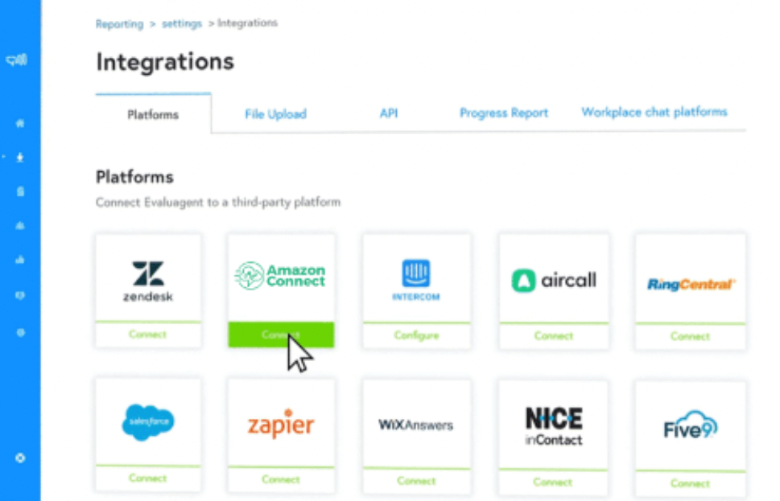Viewport: 780px width, 501px height.
Task: Click the bottom round sidebar icon
Action: 20,458
